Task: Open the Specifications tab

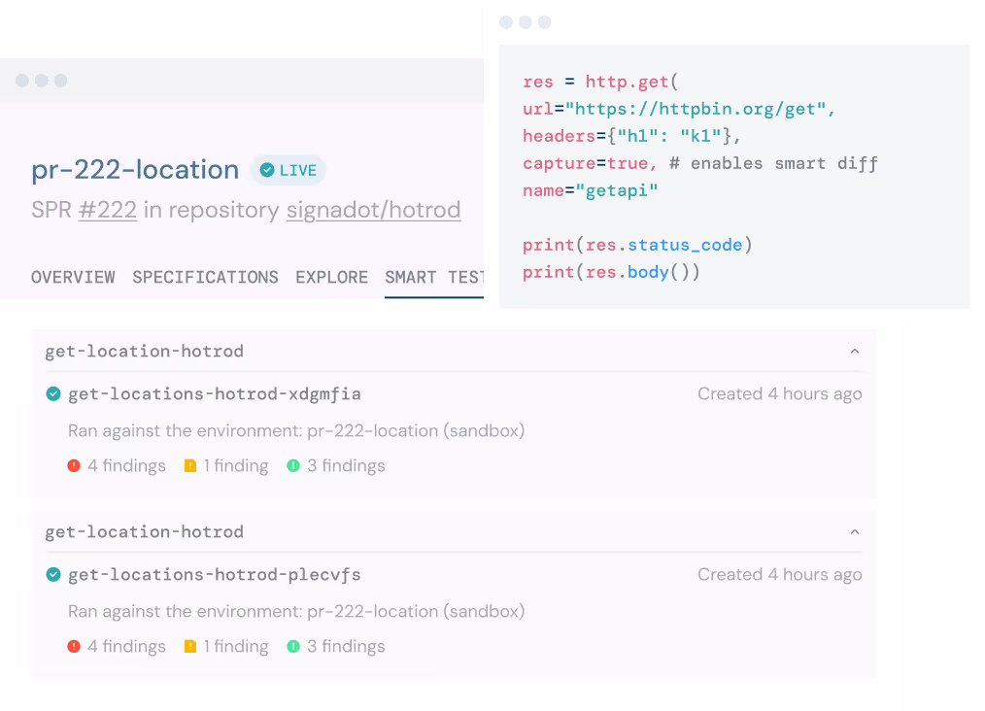Action: coord(205,278)
